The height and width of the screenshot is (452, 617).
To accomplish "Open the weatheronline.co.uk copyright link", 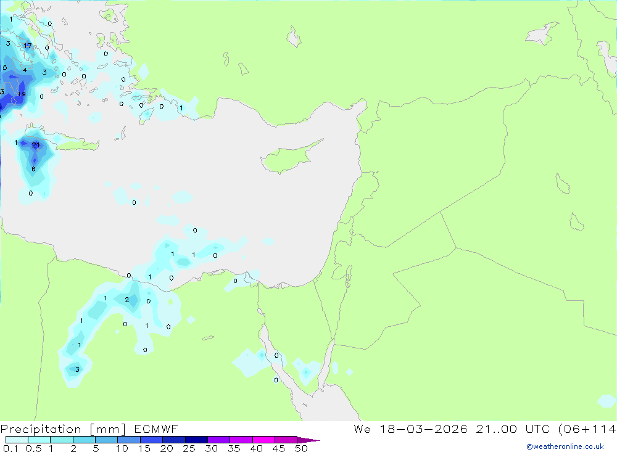I will [x=565, y=446].
